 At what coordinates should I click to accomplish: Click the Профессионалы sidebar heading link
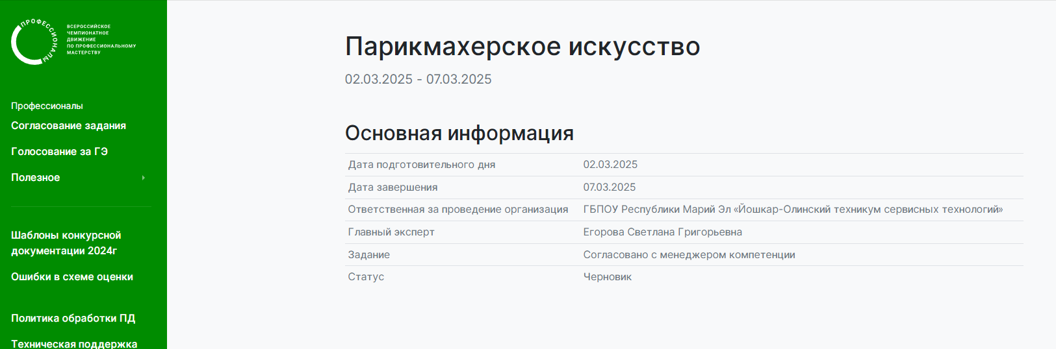tap(47, 106)
